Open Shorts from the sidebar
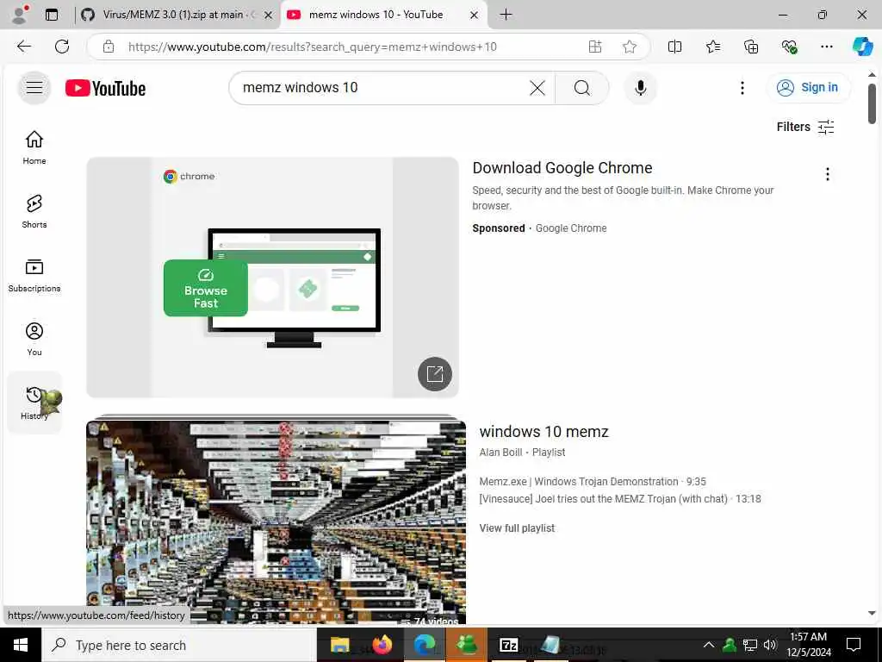This screenshot has width=882, height=662. (34, 211)
